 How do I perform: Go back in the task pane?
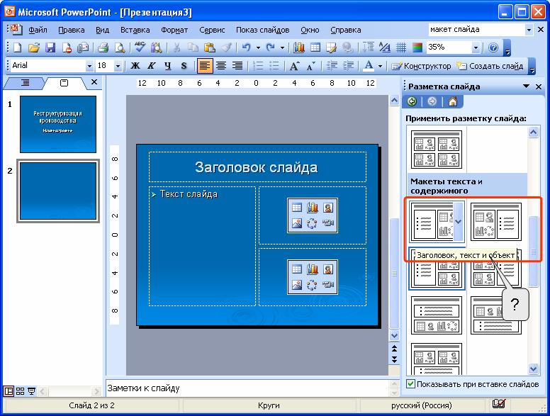pyautogui.click(x=412, y=102)
